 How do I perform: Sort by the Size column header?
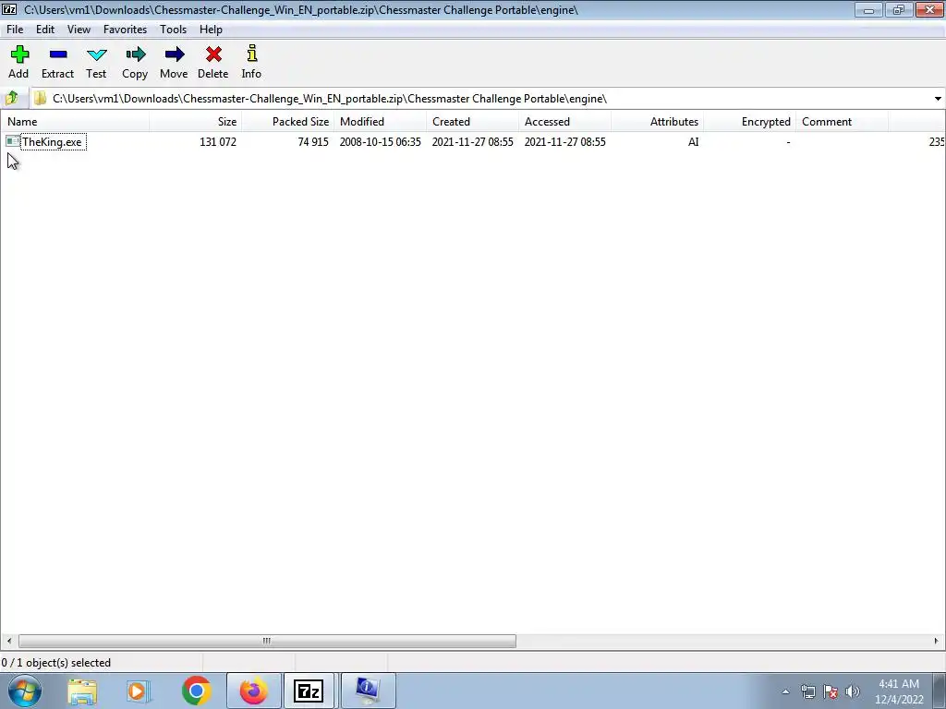tap(196, 121)
